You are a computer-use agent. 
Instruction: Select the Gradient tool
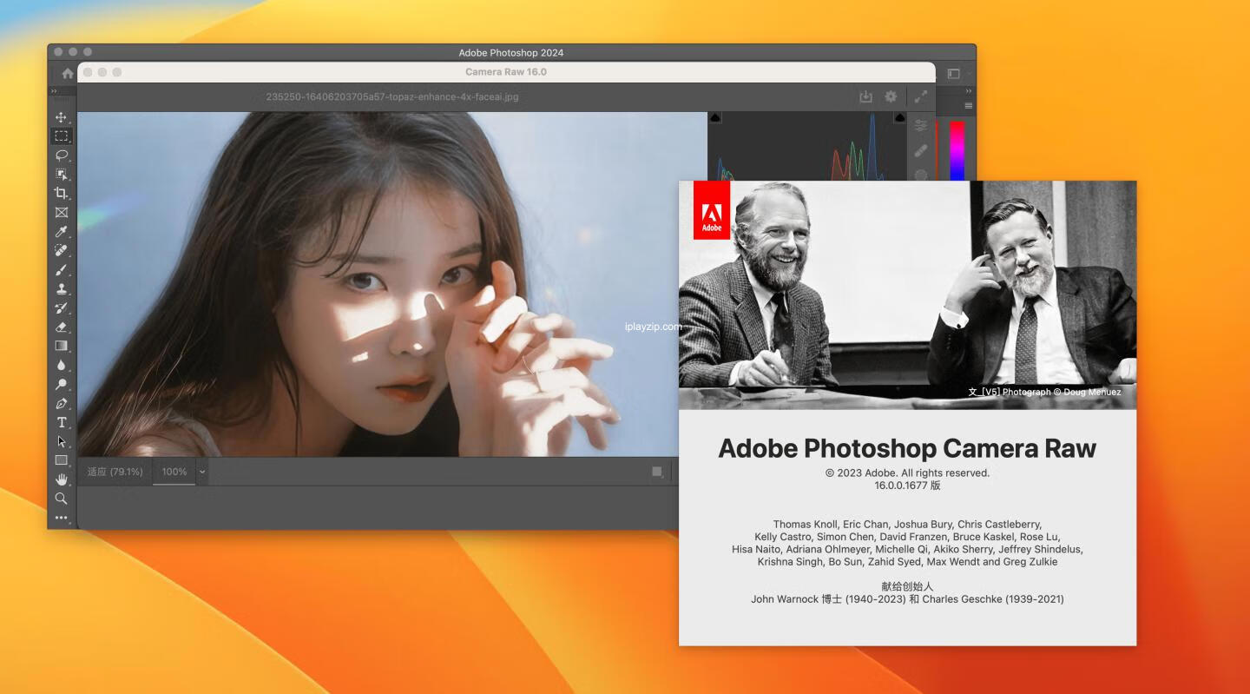click(x=61, y=346)
